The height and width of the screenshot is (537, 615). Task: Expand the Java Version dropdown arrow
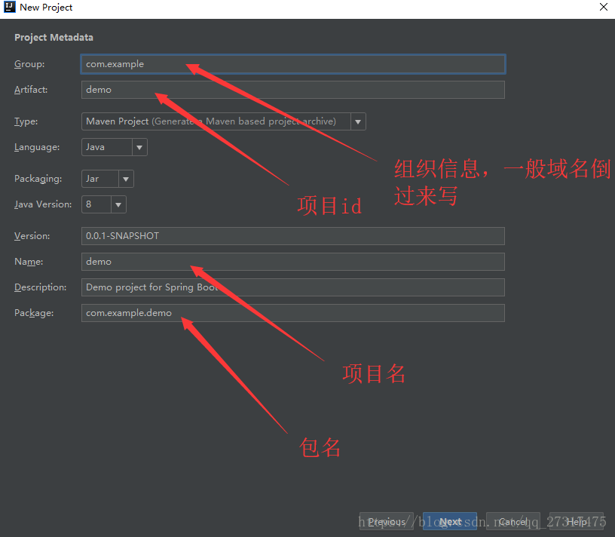click(118, 204)
